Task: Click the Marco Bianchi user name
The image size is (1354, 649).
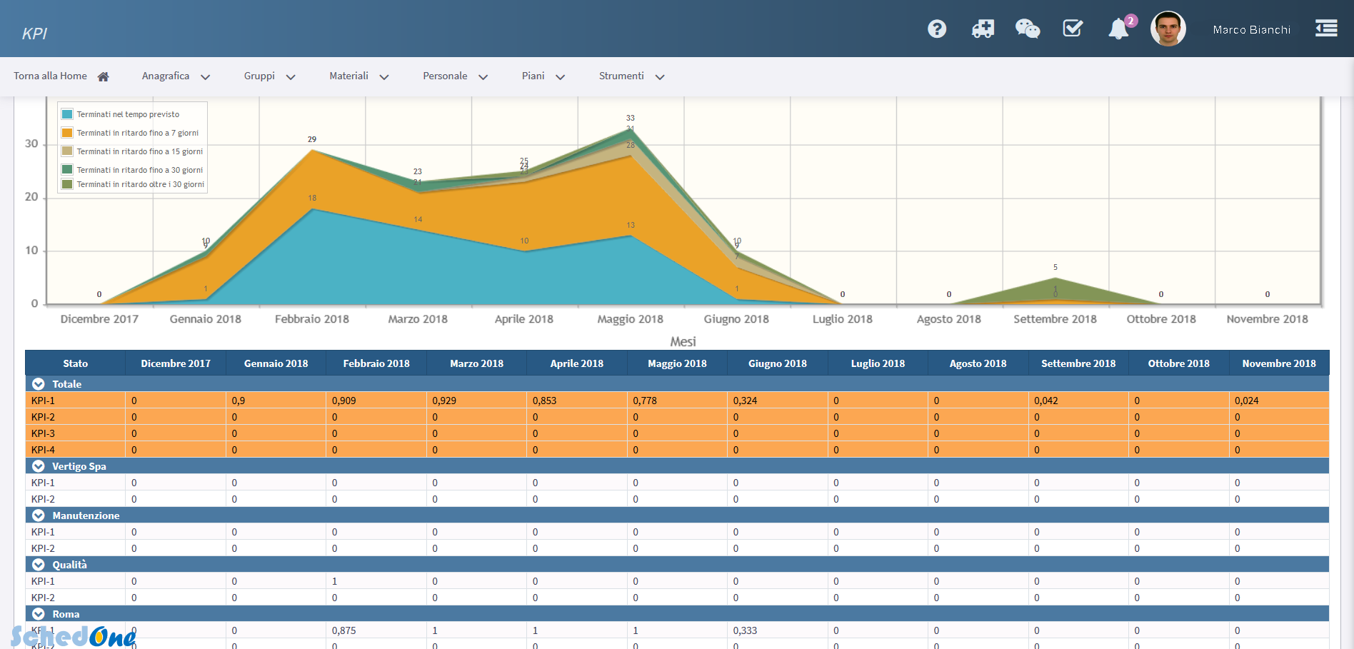Action: (x=1251, y=30)
